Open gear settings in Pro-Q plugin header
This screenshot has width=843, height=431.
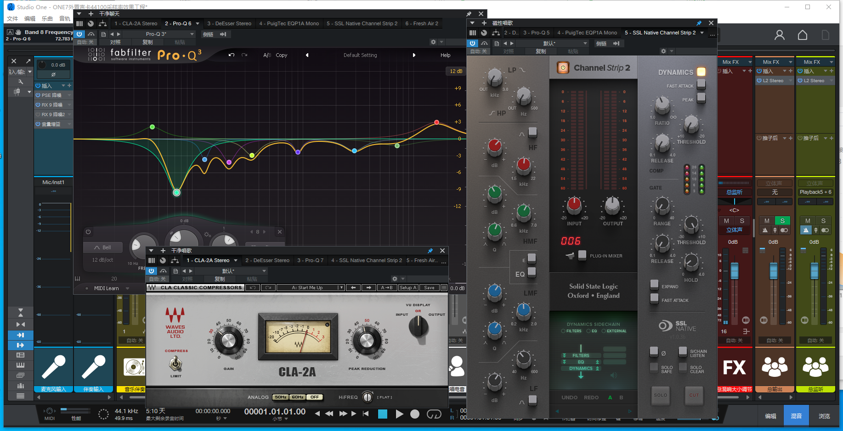[433, 42]
